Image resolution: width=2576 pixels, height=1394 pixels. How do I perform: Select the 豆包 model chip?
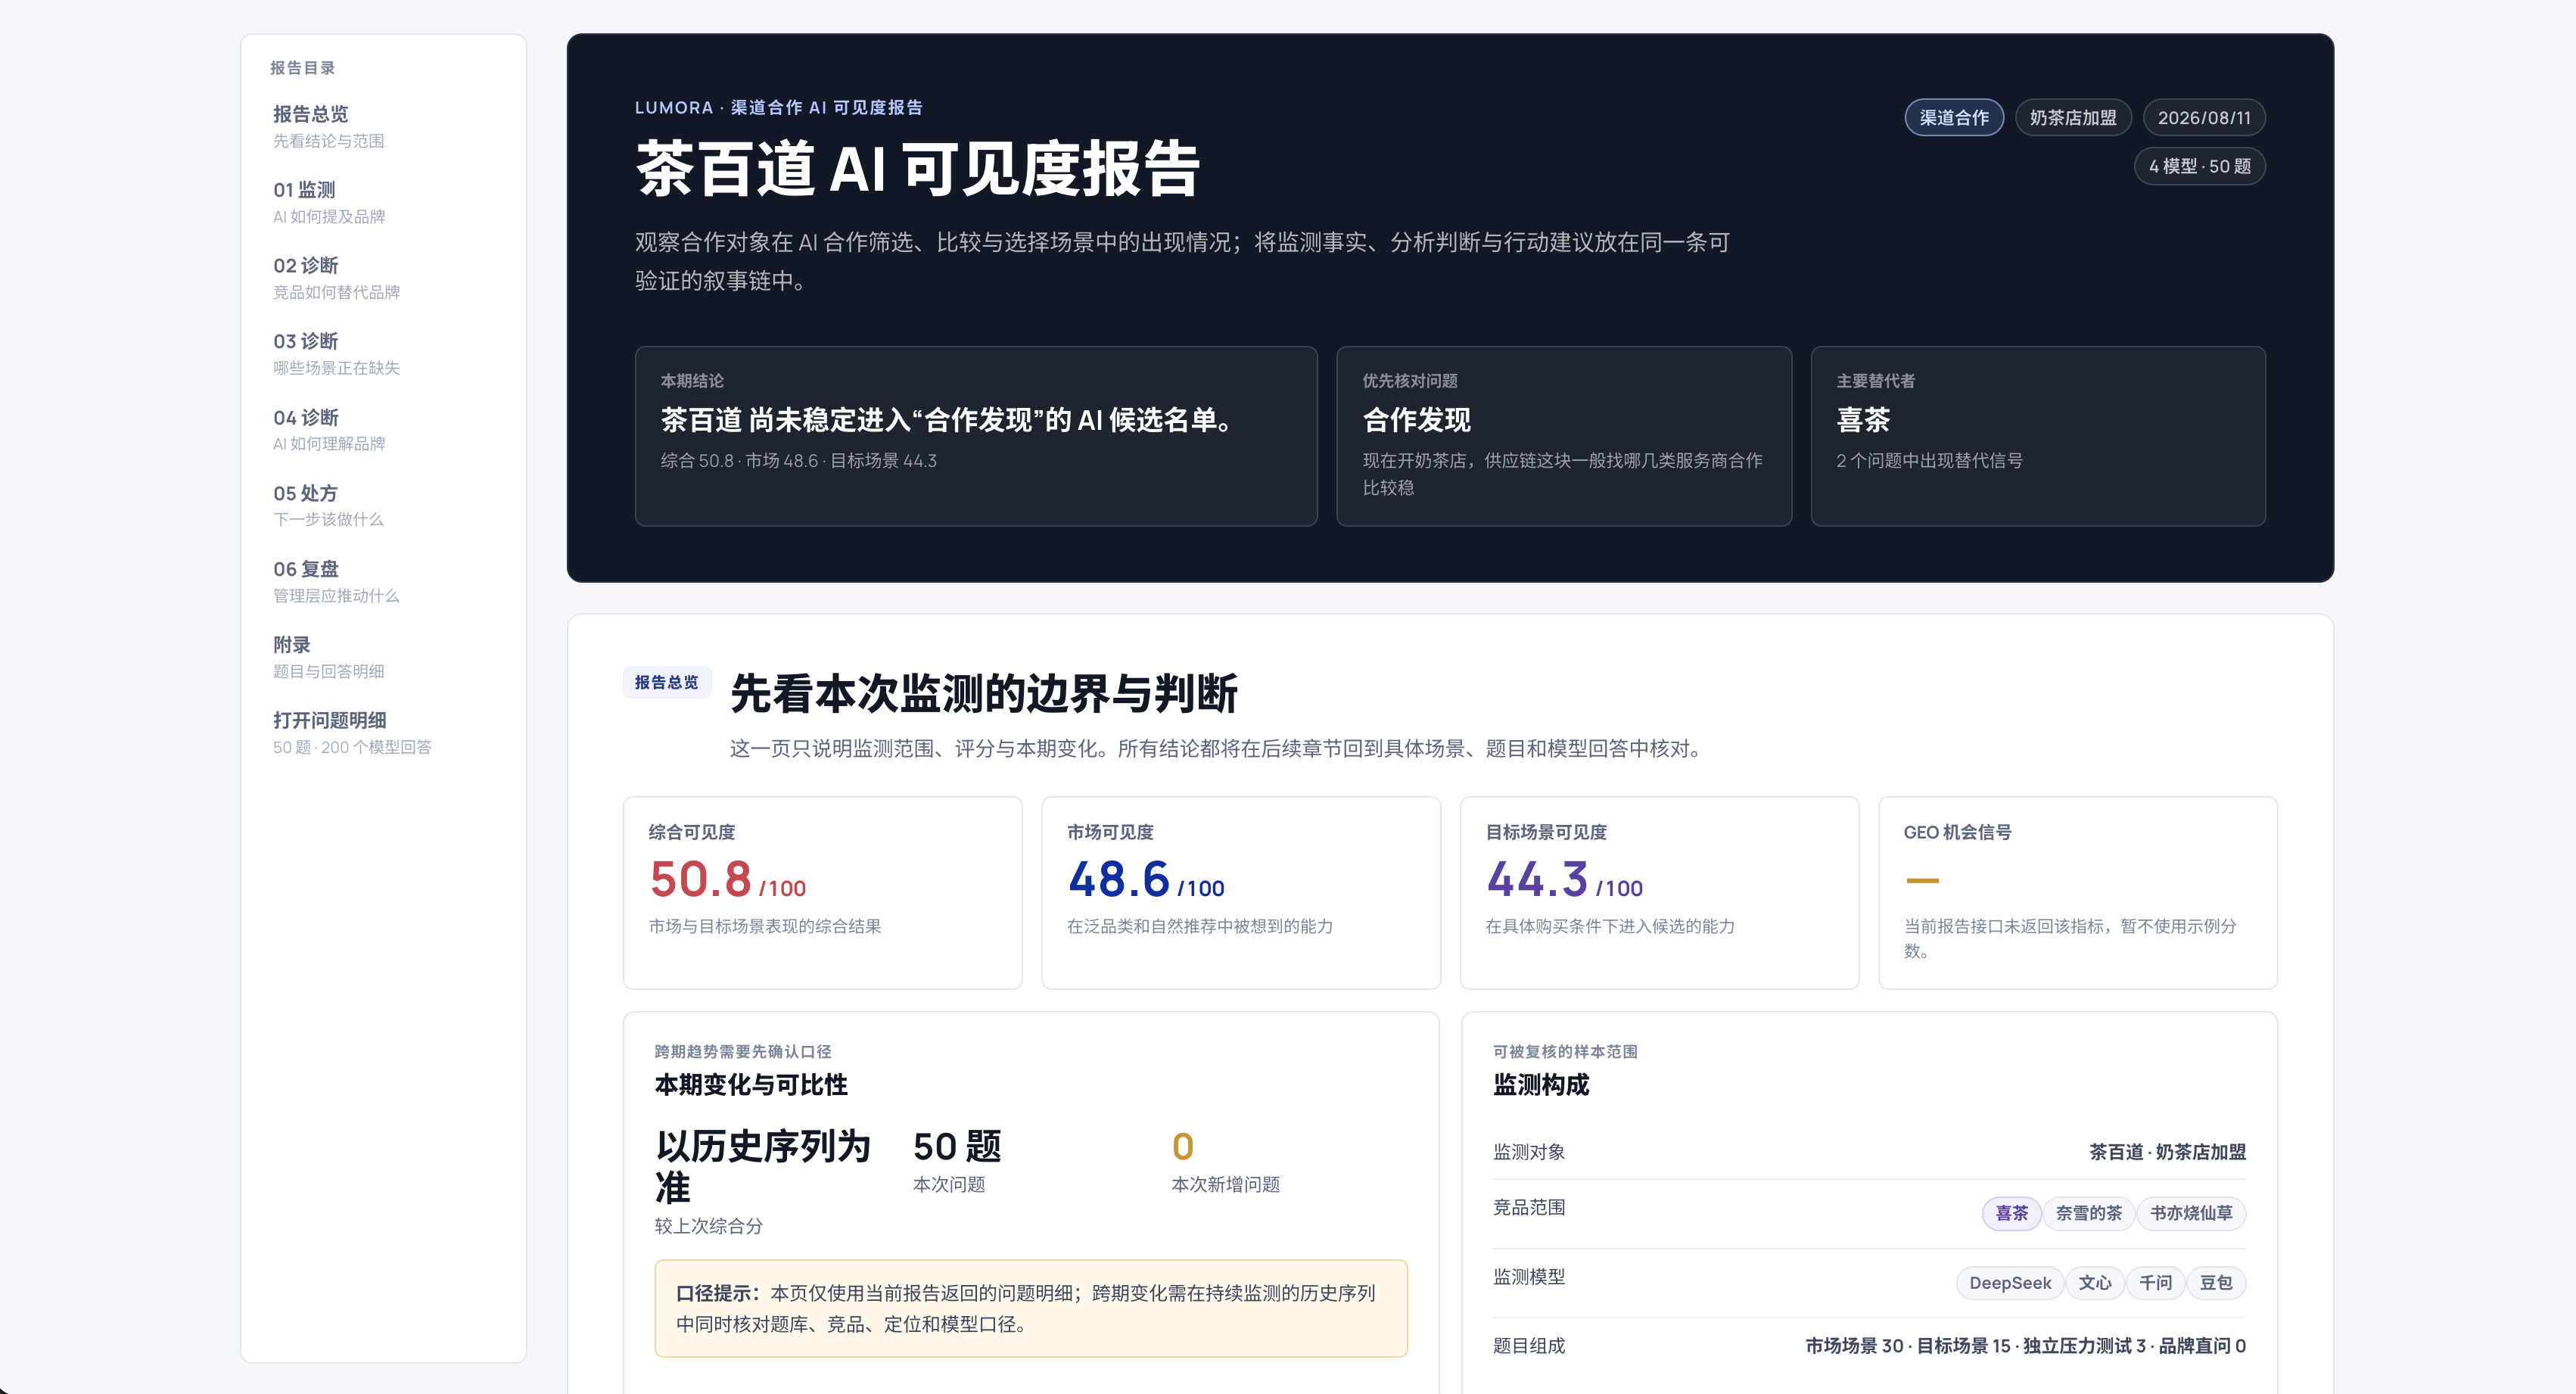point(2216,1283)
